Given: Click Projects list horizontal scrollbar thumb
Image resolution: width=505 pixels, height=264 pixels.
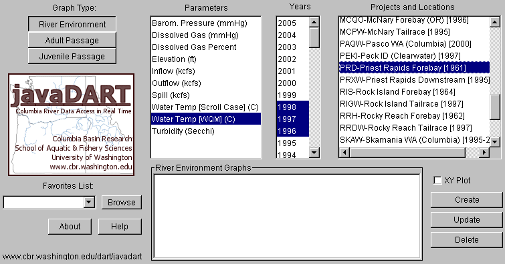Looking at the screenshot, I should coord(407,152).
